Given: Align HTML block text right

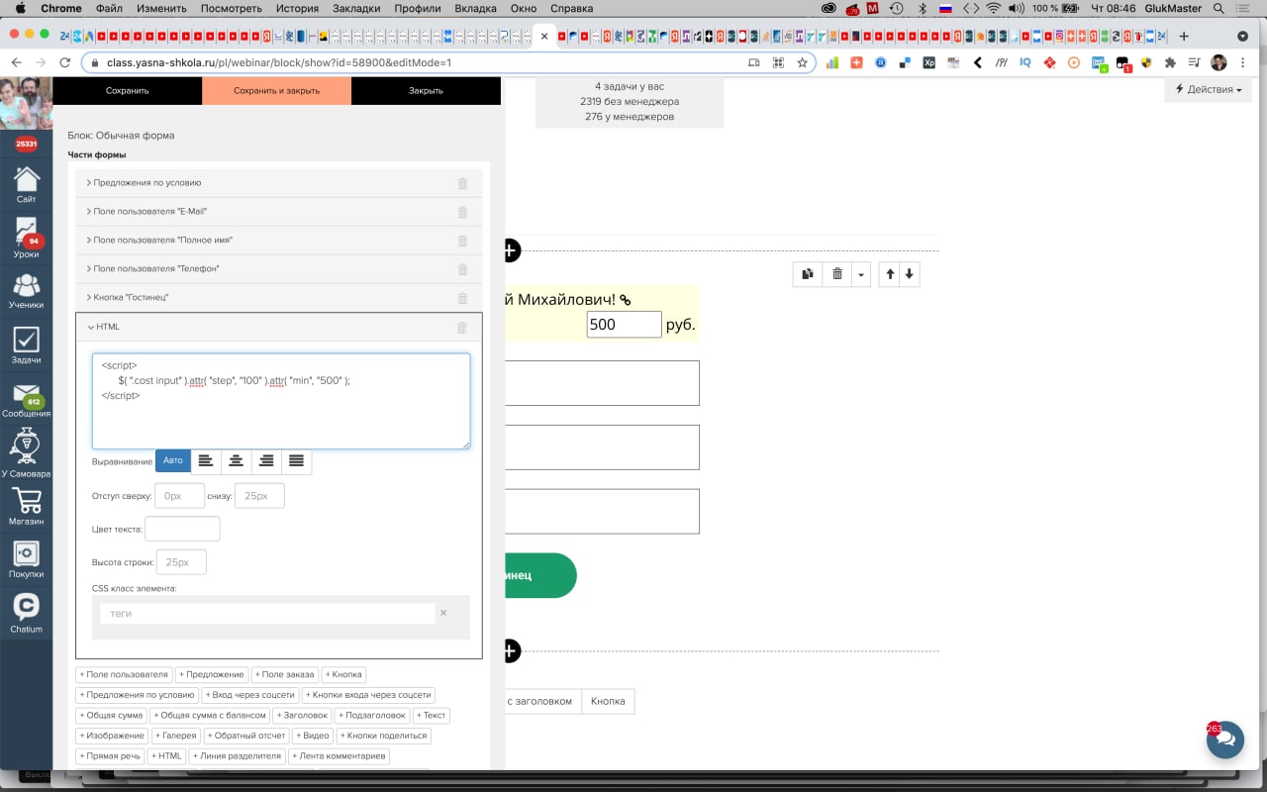Looking at the screenshot, I should click(x=266, y=460).
